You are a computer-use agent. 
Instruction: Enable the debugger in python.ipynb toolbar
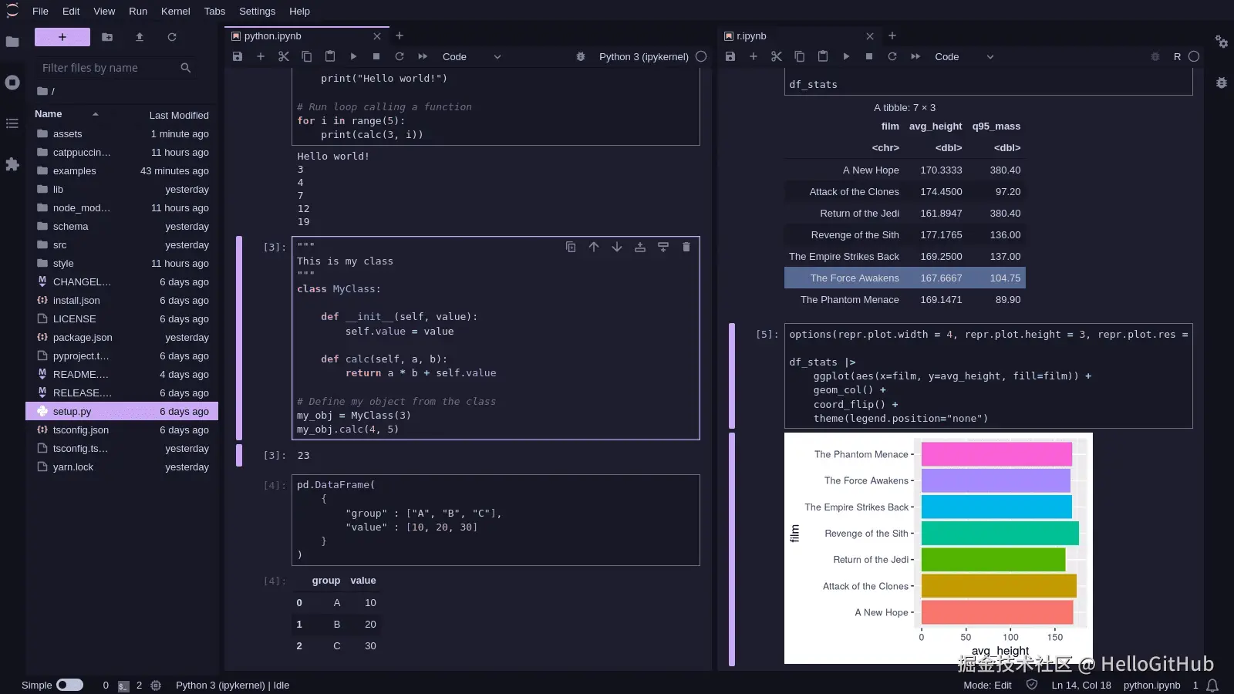(x=581, y=56)
